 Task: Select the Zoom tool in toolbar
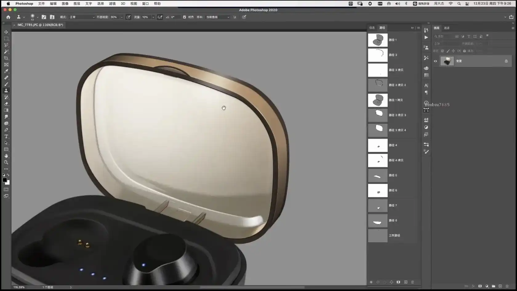point(6,162)
